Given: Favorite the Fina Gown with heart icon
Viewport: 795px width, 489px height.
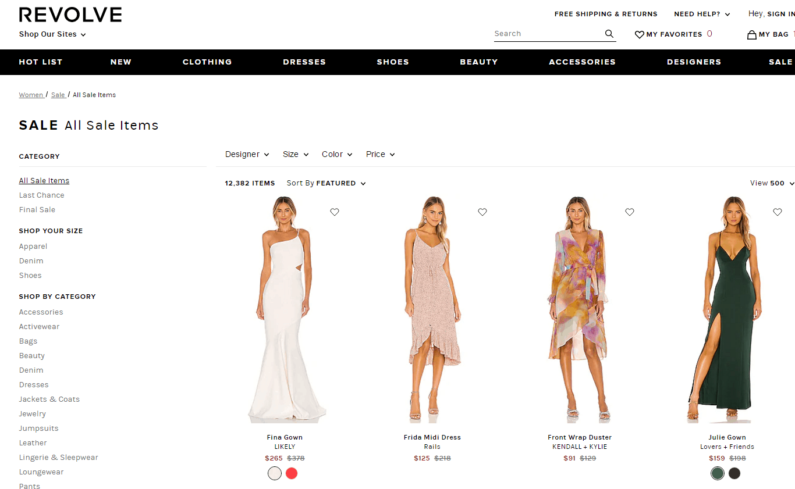Looking at the screenshot, I should (335, 212).
